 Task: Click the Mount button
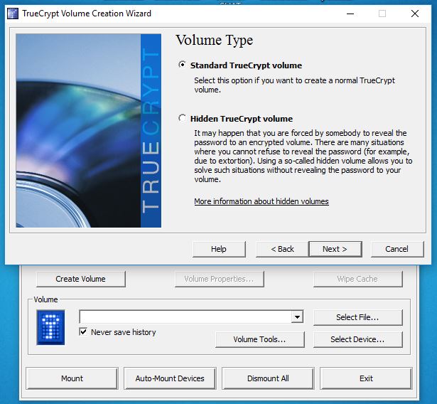[x=72, y=378]
